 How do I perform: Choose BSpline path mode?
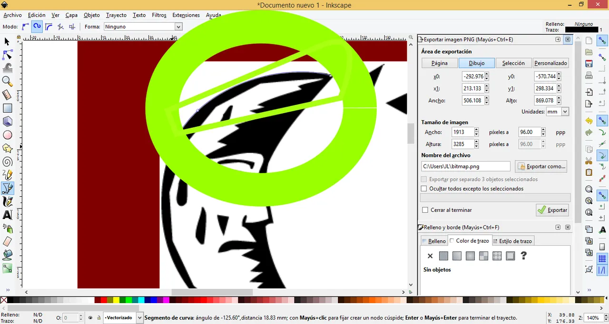coord(49,27)
